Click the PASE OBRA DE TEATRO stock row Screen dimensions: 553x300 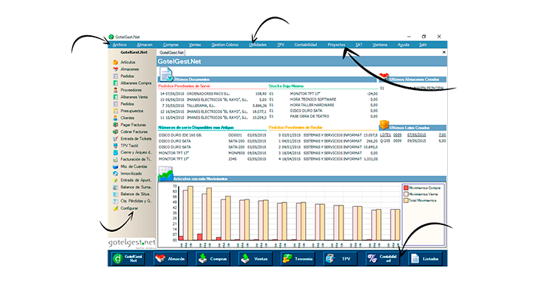[323, 116]
